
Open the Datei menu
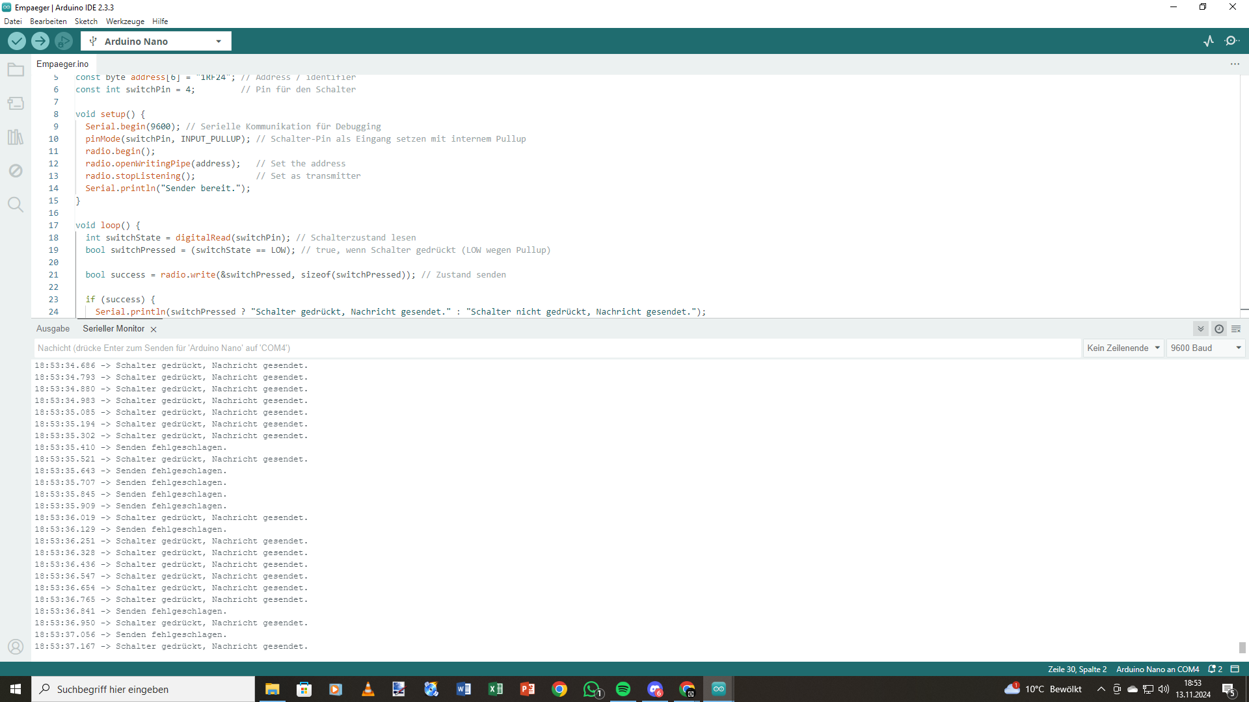pyautogui.click(x=13, y=21)
